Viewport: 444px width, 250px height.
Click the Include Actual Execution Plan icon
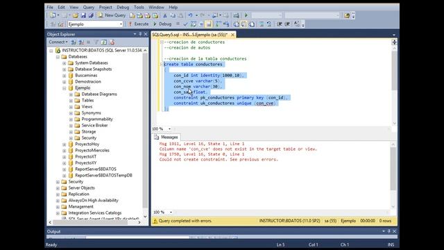click(x=219, y=24)
